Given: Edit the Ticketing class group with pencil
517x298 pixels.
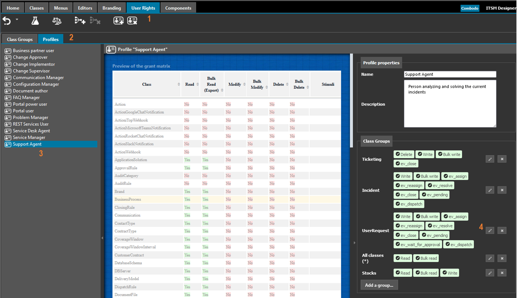Looking at the screenshot, I should click(x=490, y=159).
